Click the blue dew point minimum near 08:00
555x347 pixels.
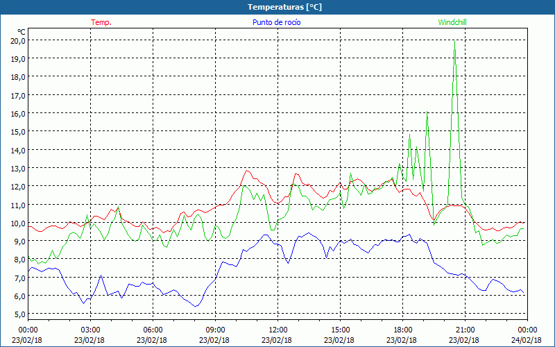(196, 306)
